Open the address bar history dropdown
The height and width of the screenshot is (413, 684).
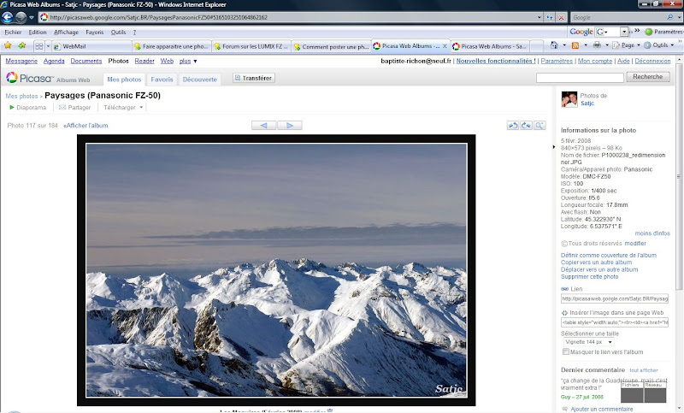pyautogui.click(x=540, y=17)
